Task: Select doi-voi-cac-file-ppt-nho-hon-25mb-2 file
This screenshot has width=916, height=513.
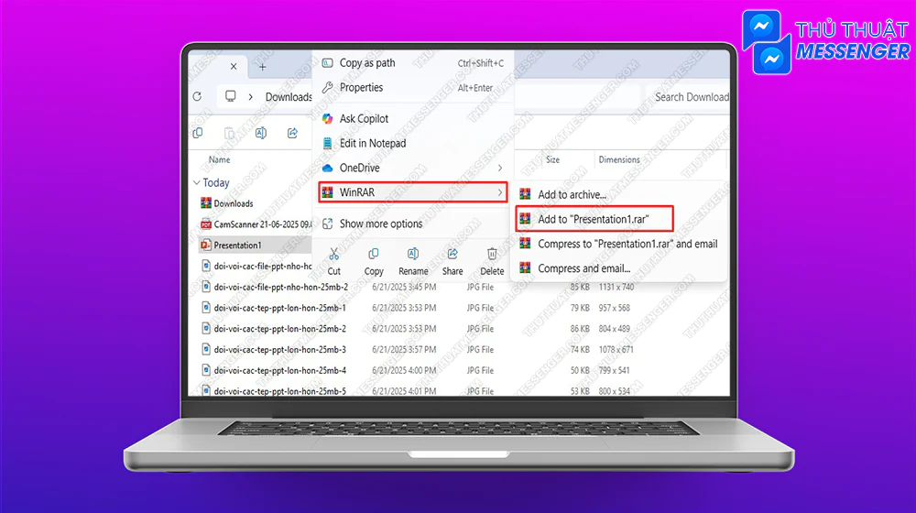Action: [x=280, y=287]
